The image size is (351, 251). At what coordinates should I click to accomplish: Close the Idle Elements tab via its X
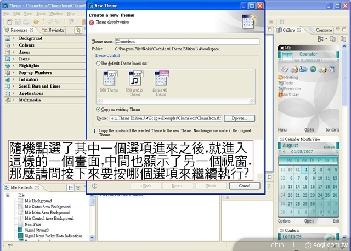coord(37,187)
